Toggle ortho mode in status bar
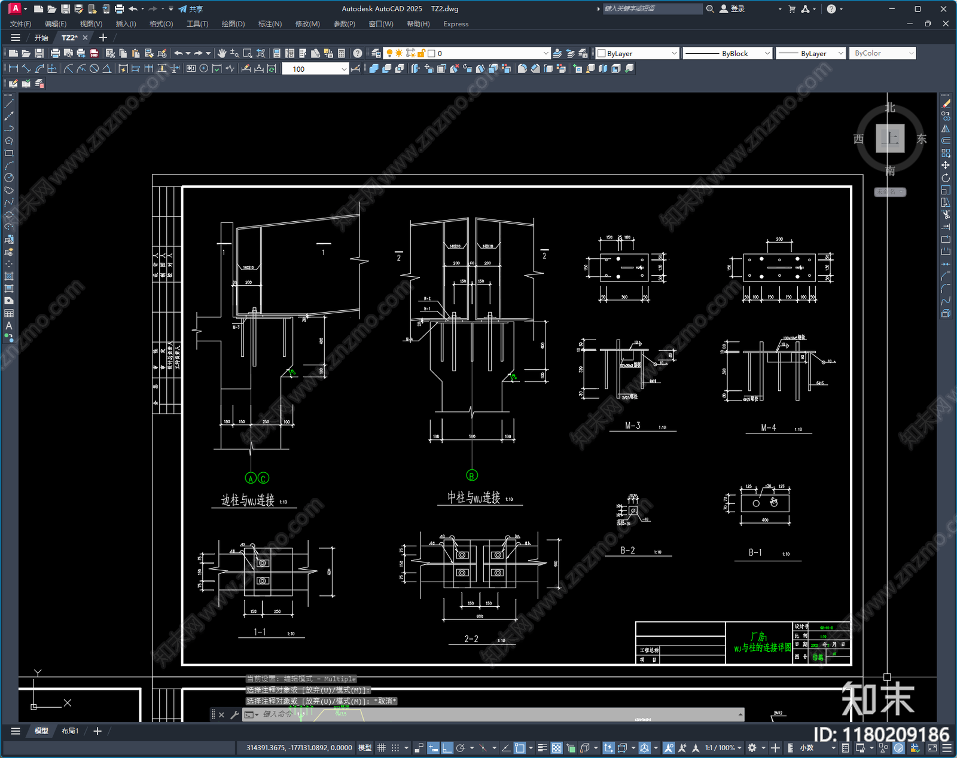 point(447,748)
